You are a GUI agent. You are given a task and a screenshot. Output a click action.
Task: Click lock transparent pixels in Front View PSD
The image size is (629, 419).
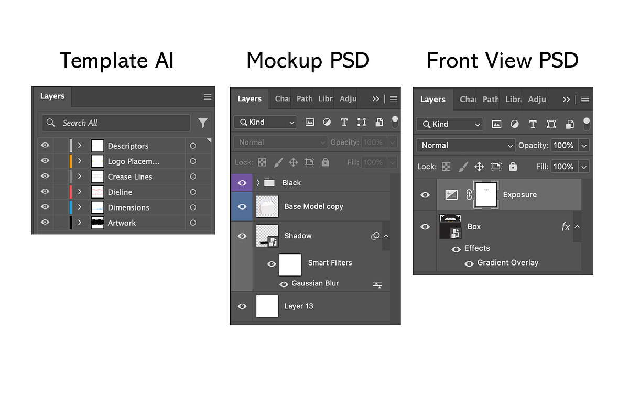click(446, 167)
